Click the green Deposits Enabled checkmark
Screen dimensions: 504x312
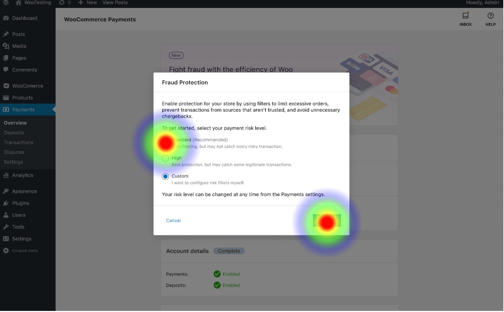click(217, 285)
